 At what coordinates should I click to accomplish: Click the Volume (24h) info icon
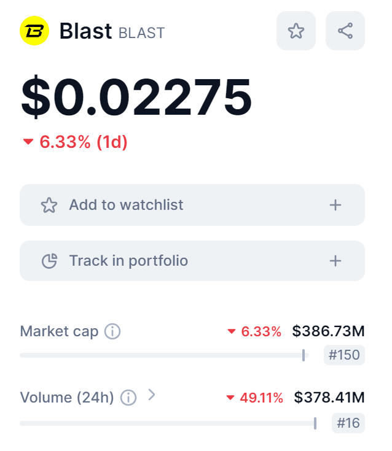click(128, 398)
